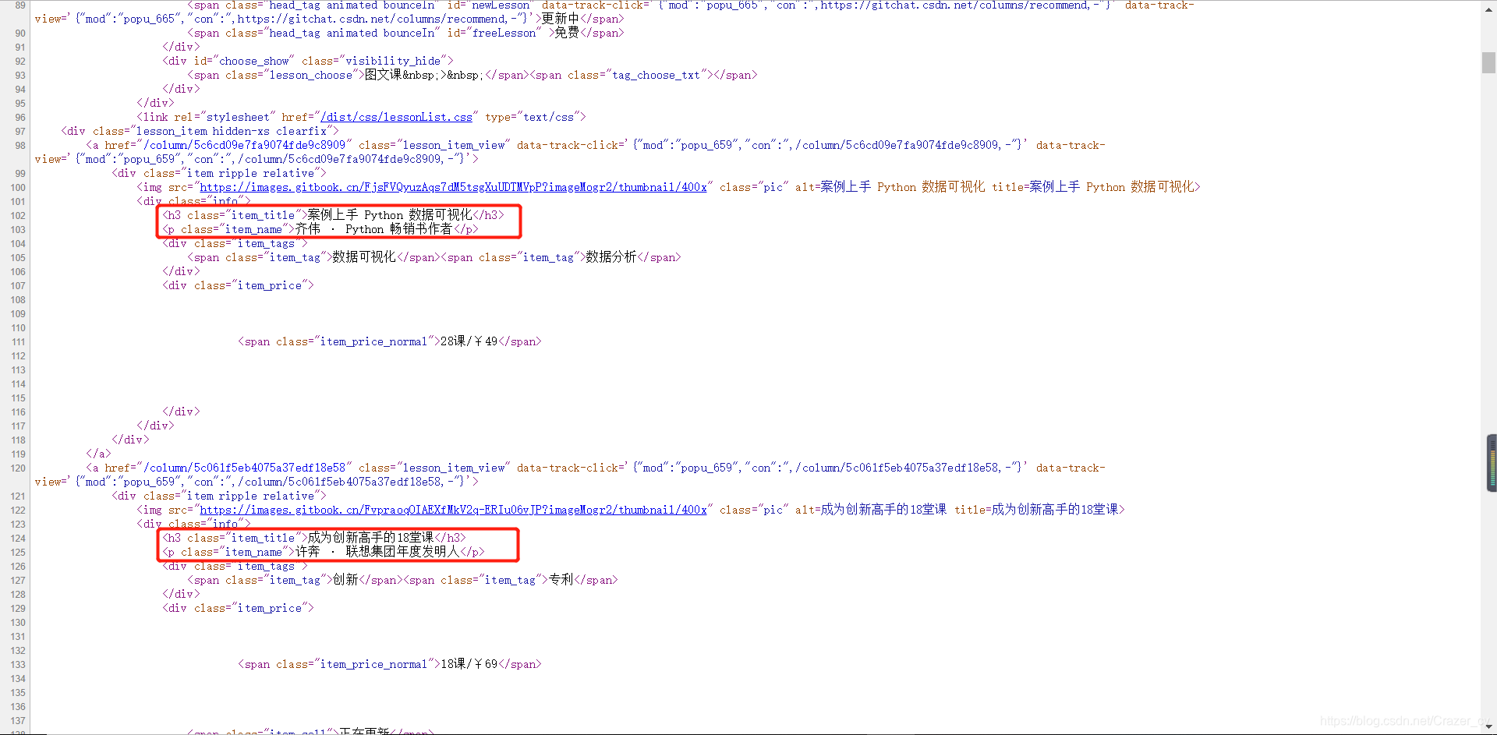
Task: Click the item_tag span text 专利
Action: click(561, 580)
